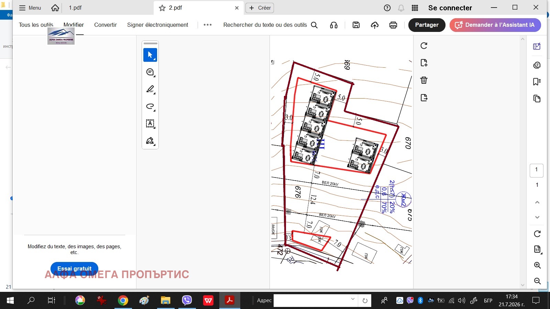Extract the page using the page-arrow icon

tap(424, 98)
